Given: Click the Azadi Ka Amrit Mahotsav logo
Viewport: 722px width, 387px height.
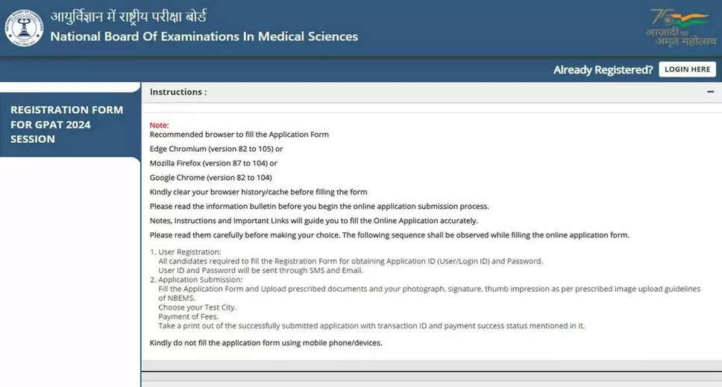Looking at the screenshot, I should pyautogui.click(x=682, y=27).
